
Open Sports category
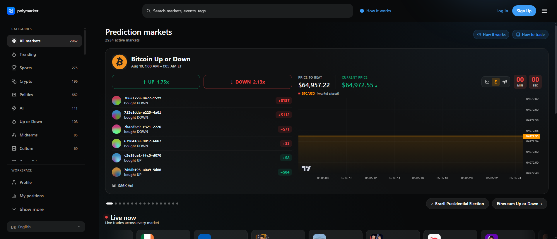(x=45, y=68)
